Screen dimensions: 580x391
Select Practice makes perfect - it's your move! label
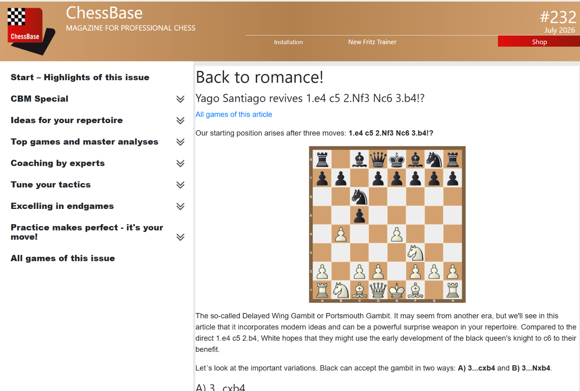coord(87,232)
